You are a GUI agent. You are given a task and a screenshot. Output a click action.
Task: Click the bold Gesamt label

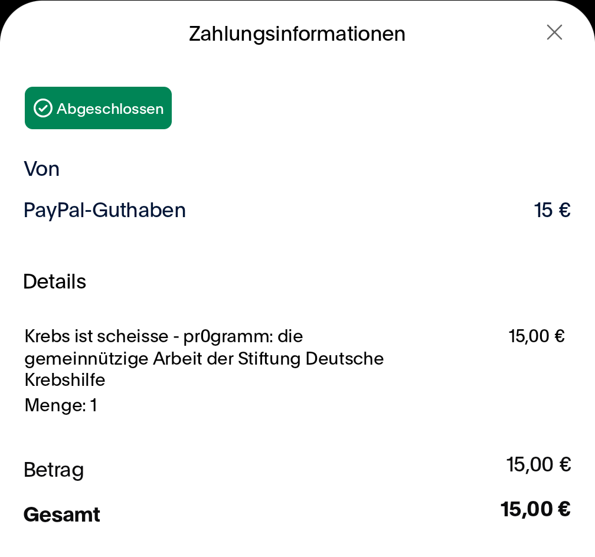pyautogui.click(x=61, y=515)
